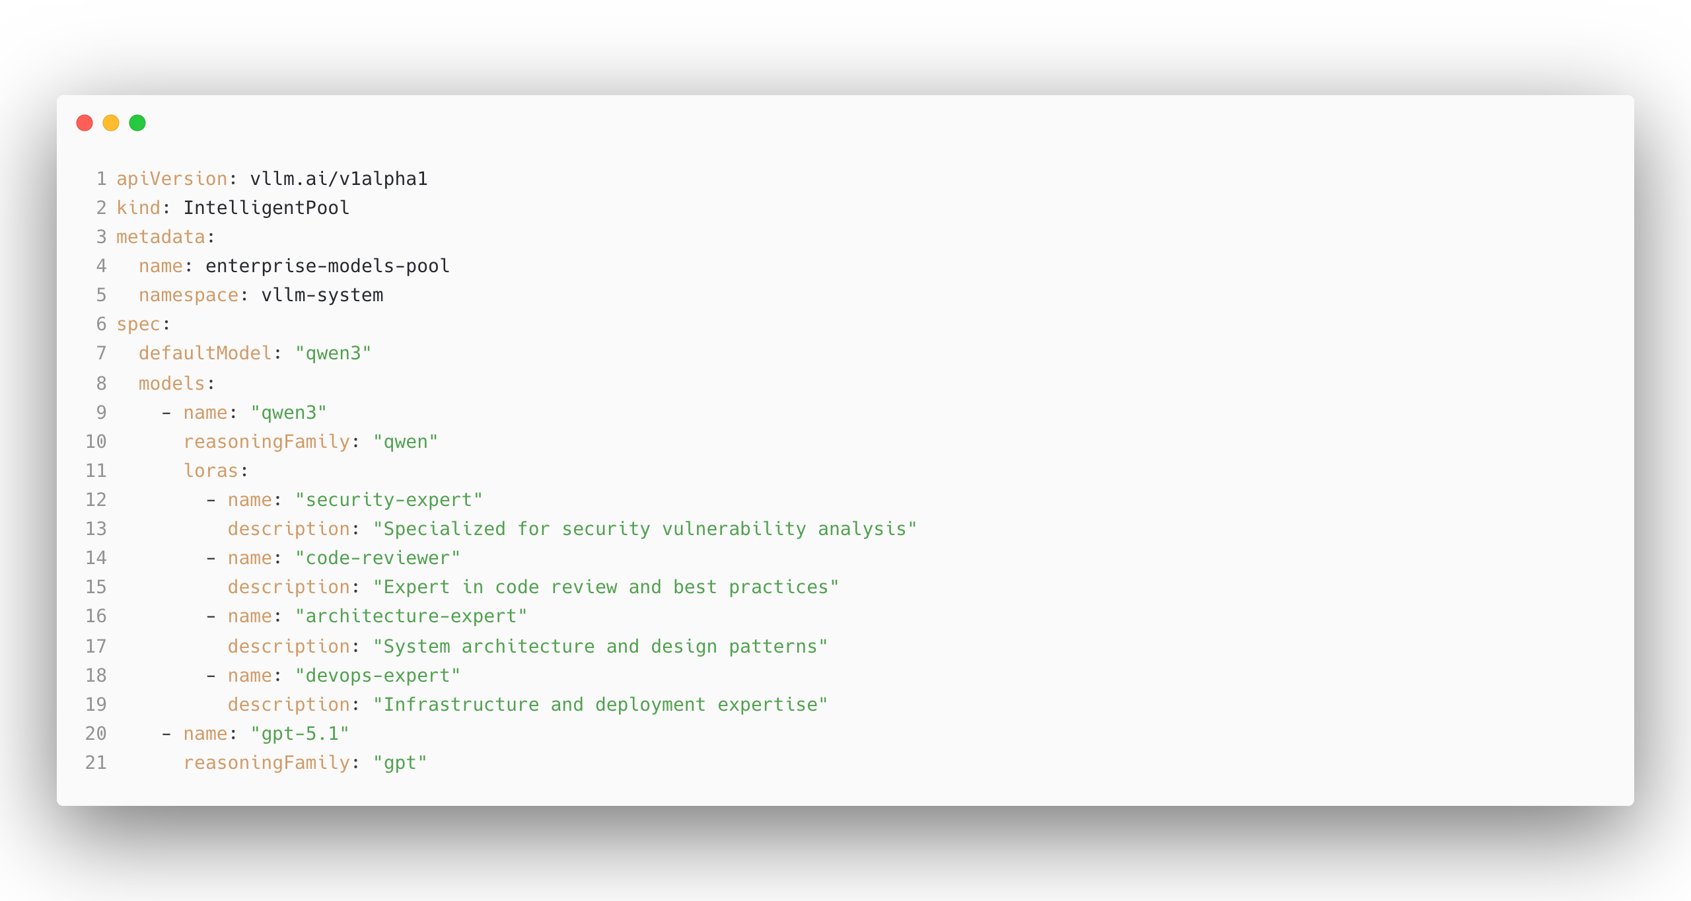1691x901 pixels.
Task: Click the defaultModel key
Action: pos(205,353)
